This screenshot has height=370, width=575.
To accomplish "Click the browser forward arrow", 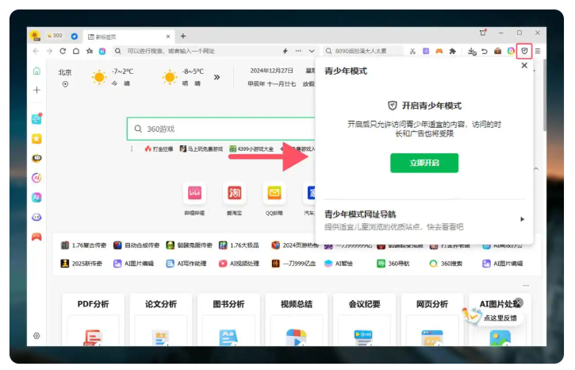I will pyautogui.click(x=49, y=51).
